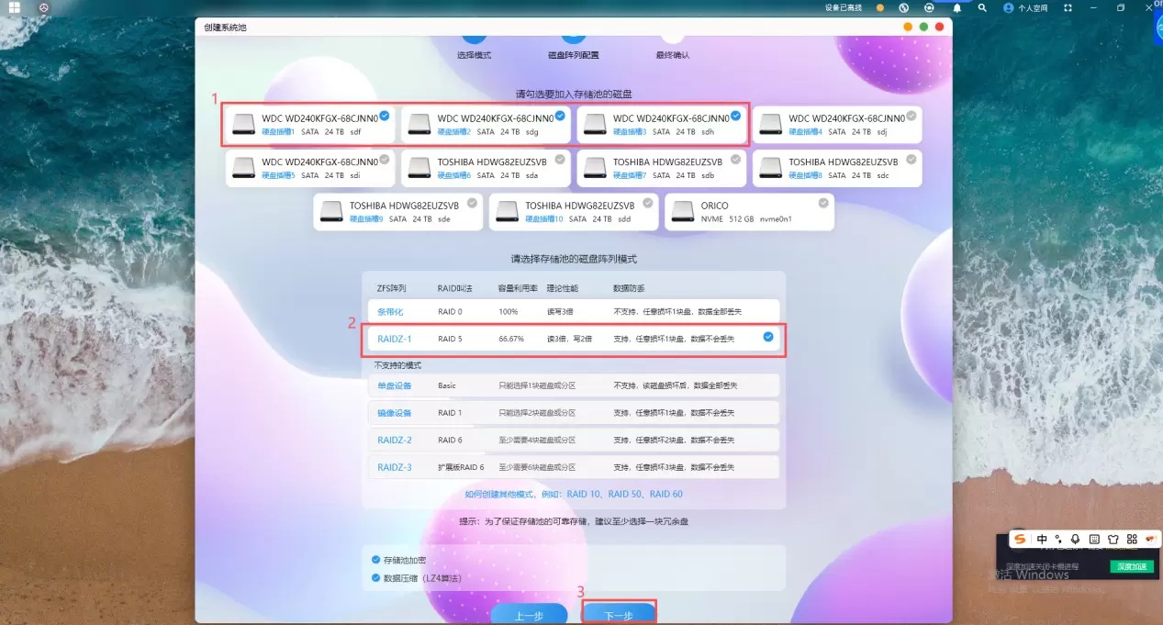Click the Sogou skin shirt icon
Image resolution: width=1163 pixels, height=625 pixels.
pyautogui.click(x=1112, y=539)
